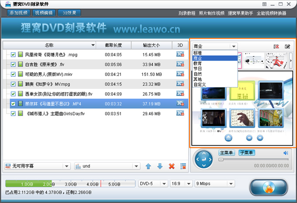Switch to 子菜单 tab
This screenshot has width=297, height=203.
[x=247, y=152]
